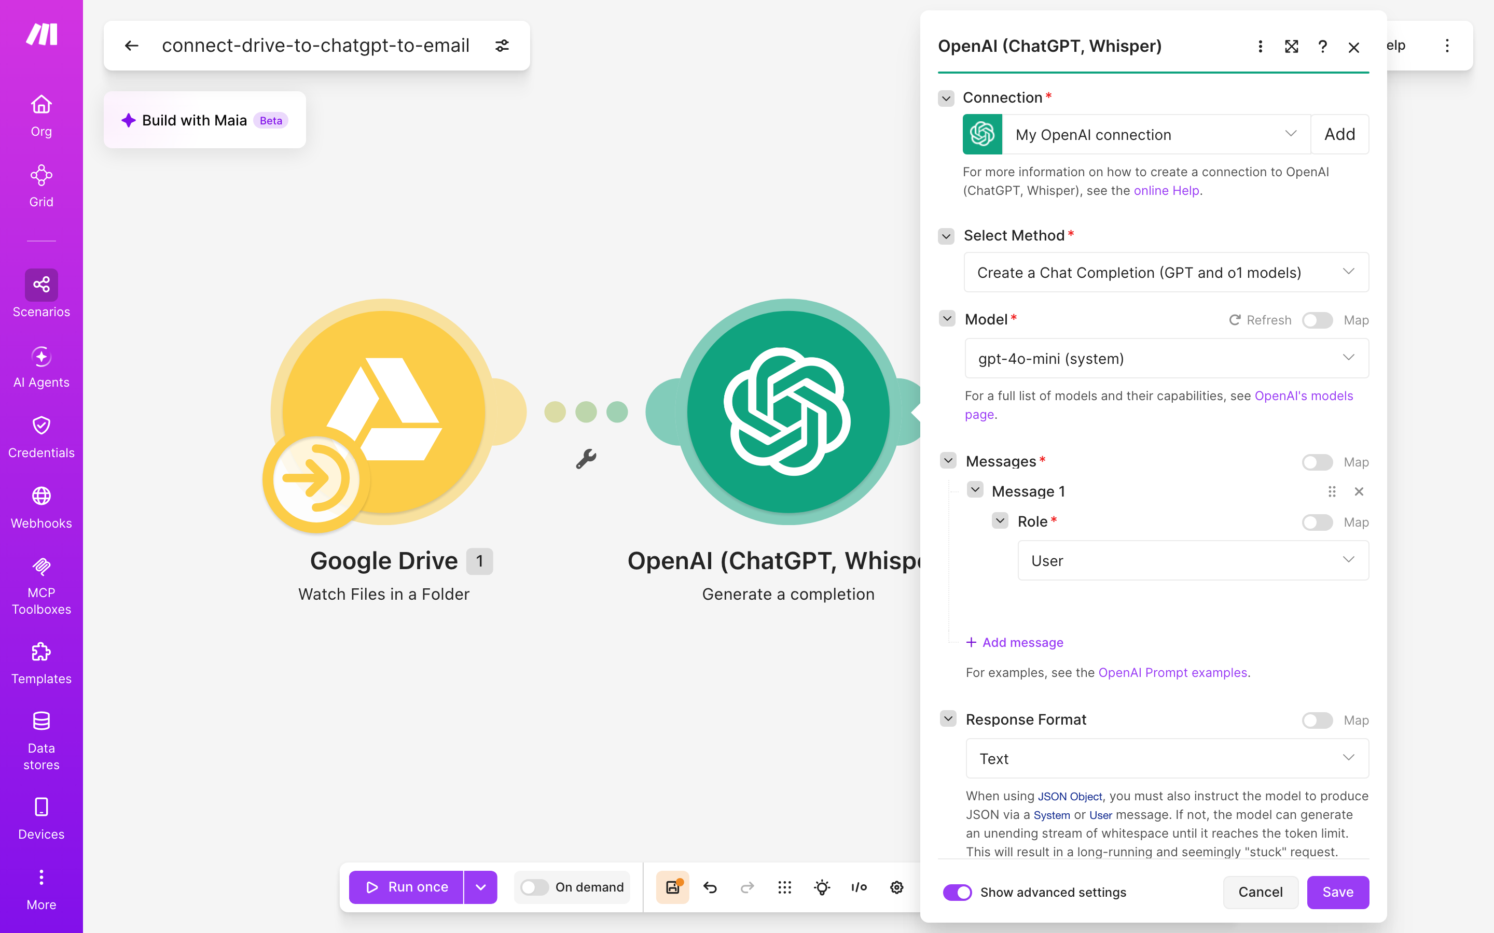Click Build with Maia
Screen dimensions: 1494x933
click(x=205, y=120)
